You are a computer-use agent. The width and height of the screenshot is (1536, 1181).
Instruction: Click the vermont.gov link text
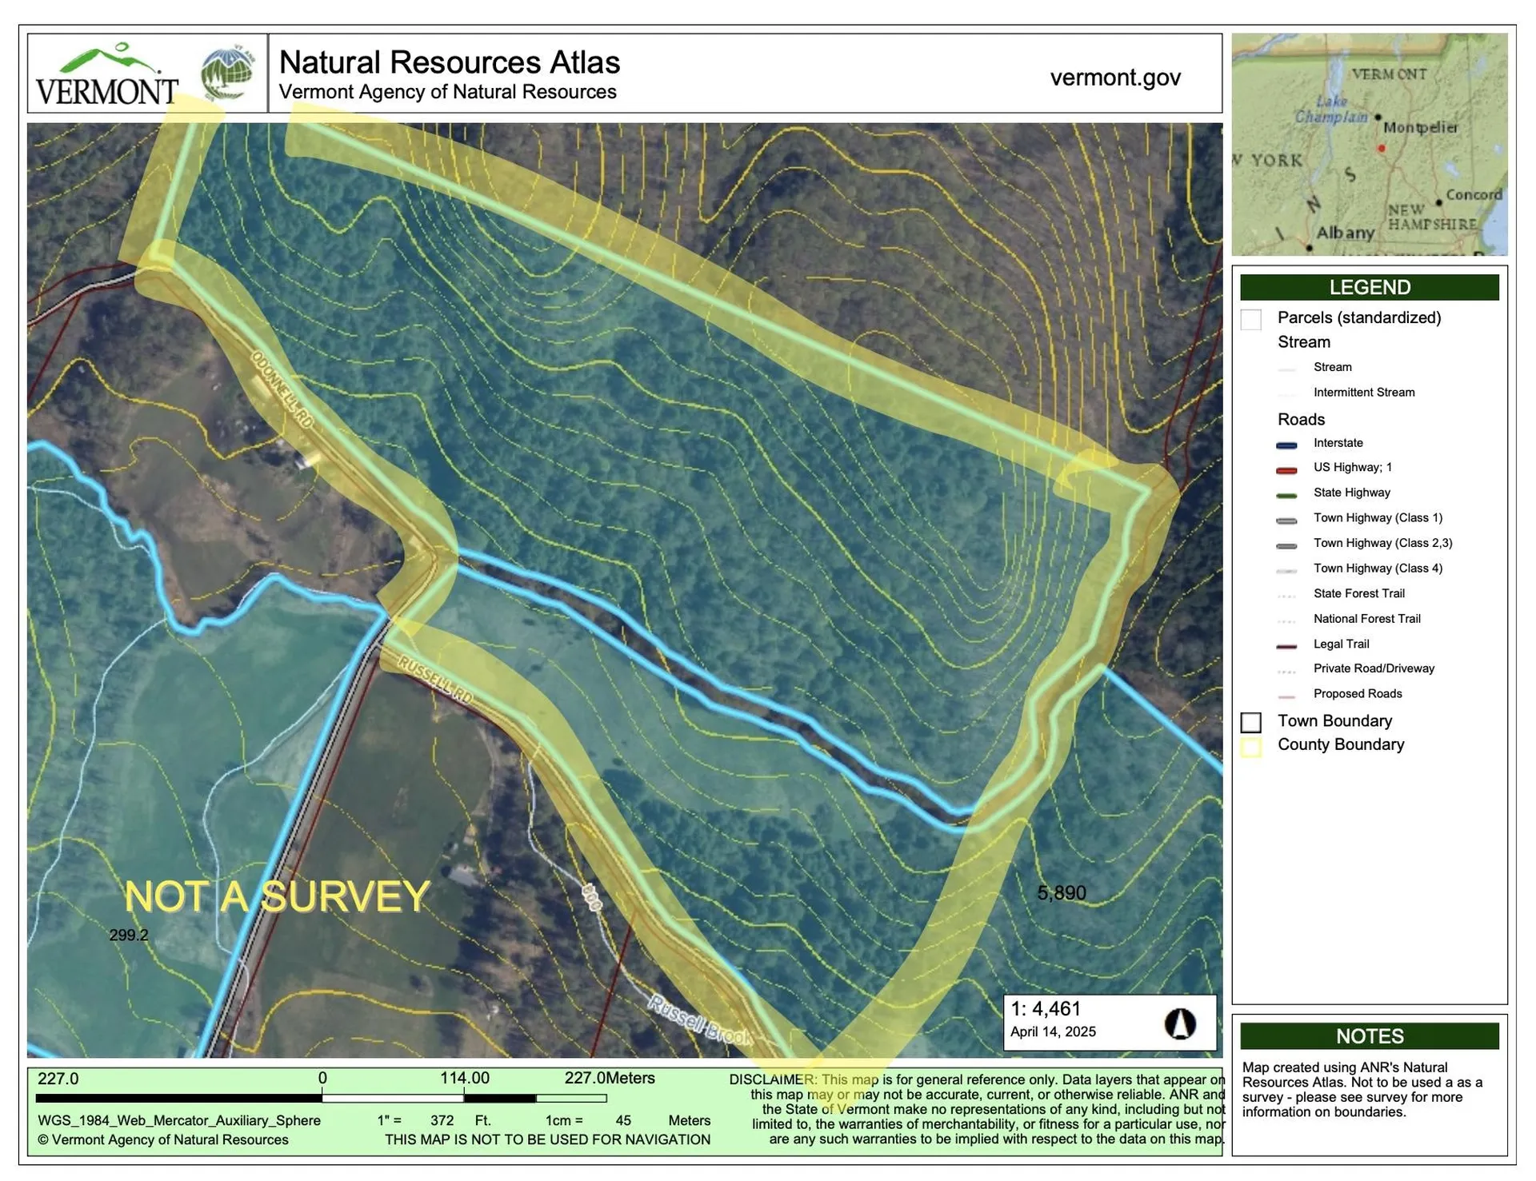(1114, 78)
